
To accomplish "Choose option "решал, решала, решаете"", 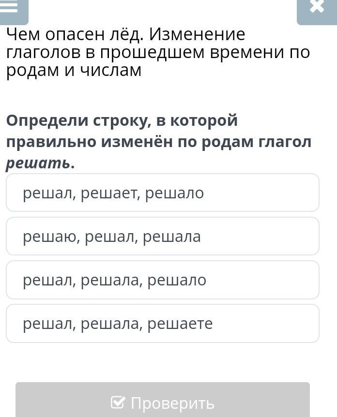I will (163, 323).
